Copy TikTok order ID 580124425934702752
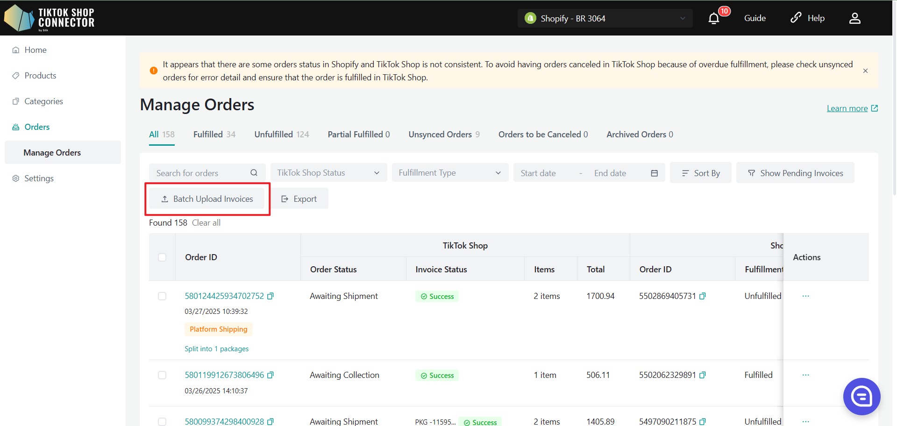 pos(271,296)
